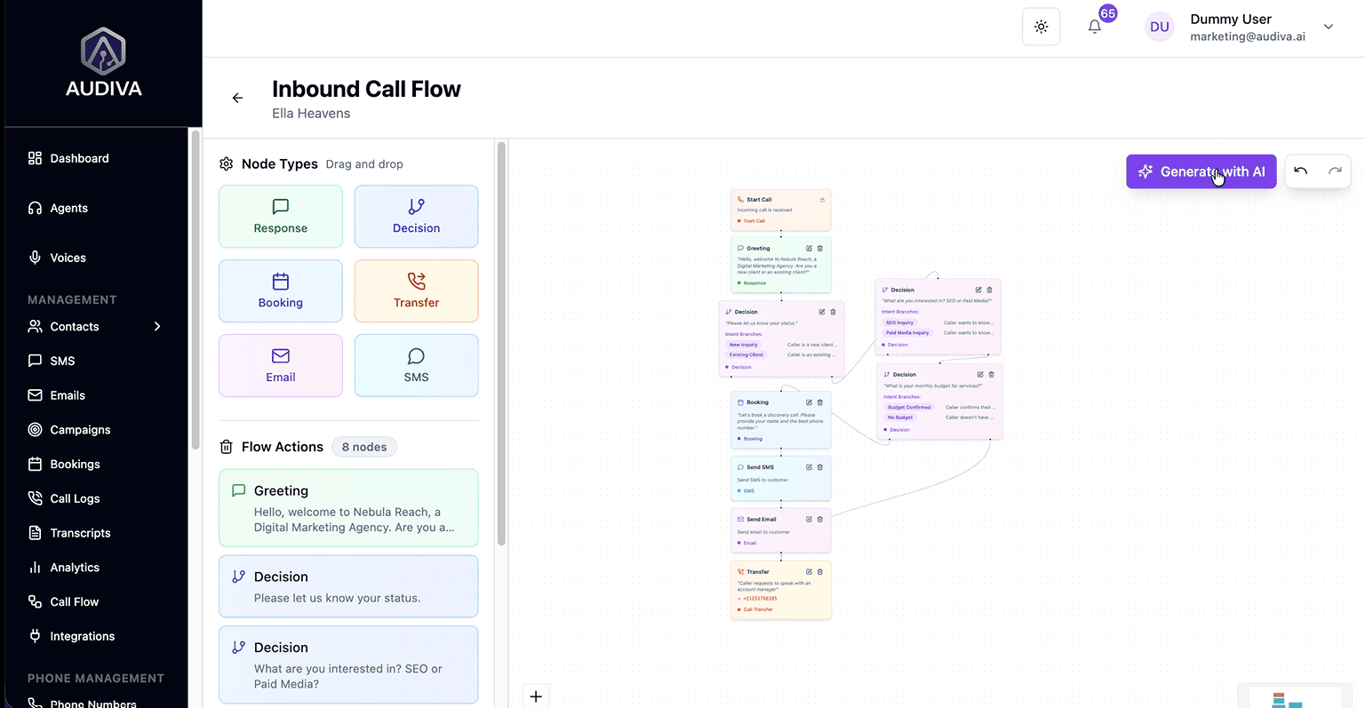Click the Flow Actions trash icon
Image resolution: width=1365 pixels, height=708 pixels.
(226, 447)
